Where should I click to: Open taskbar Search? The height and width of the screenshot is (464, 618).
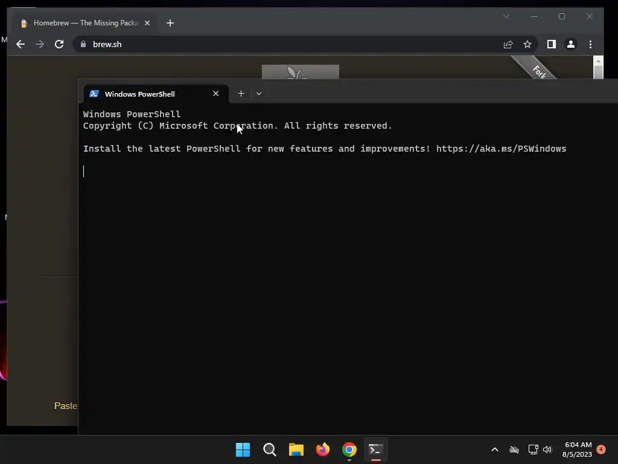(270, 449)
